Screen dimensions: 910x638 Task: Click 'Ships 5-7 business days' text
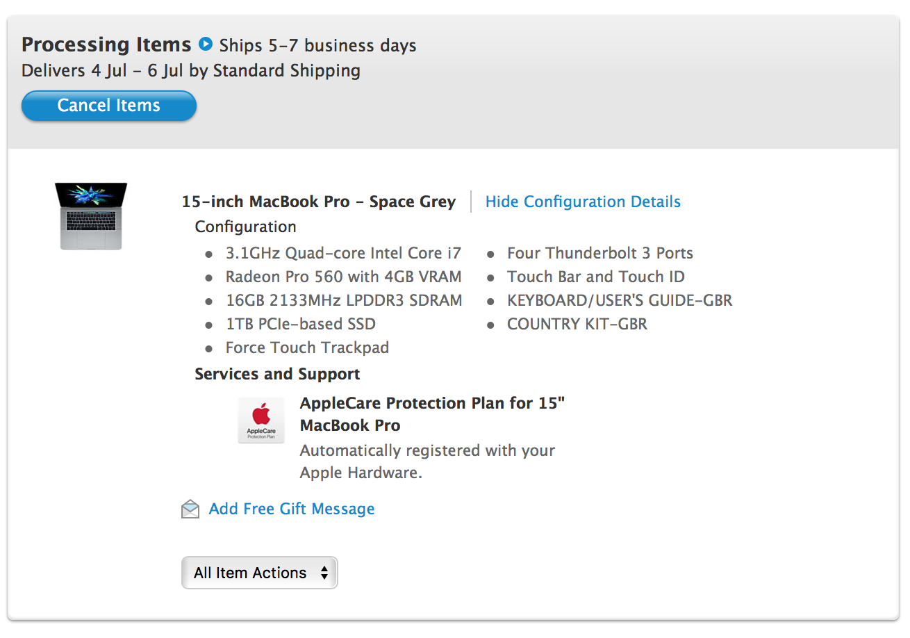pos(318,46)
